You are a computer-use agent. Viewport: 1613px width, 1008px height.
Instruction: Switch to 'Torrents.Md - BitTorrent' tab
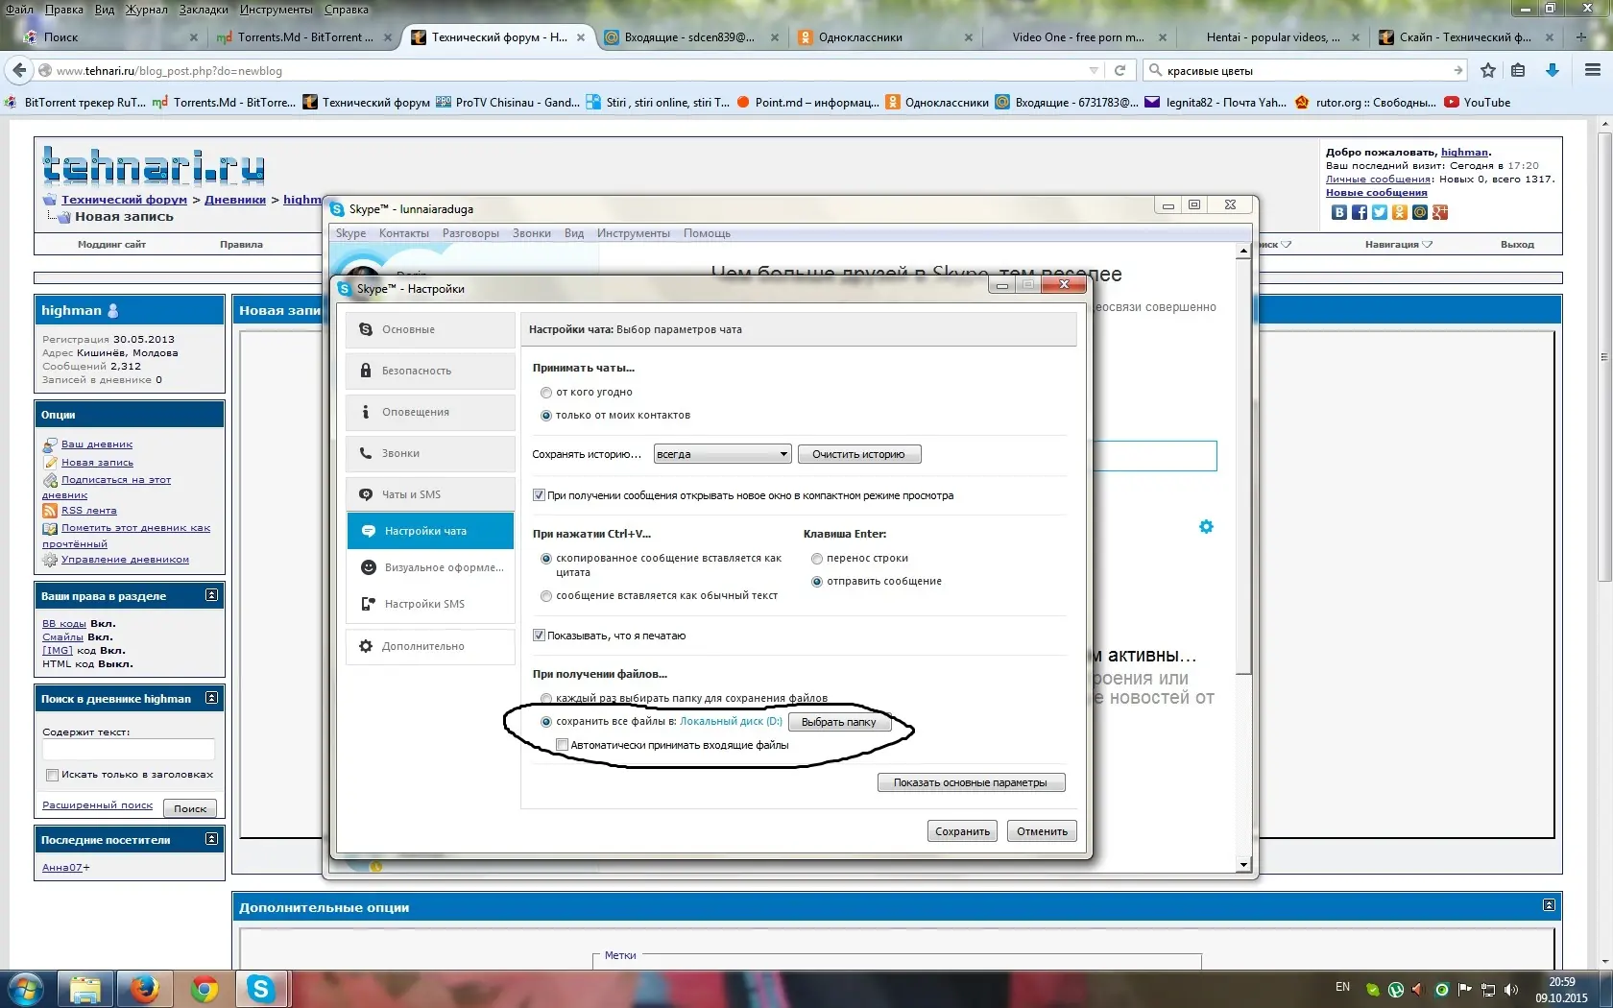(x=303, y=37)
